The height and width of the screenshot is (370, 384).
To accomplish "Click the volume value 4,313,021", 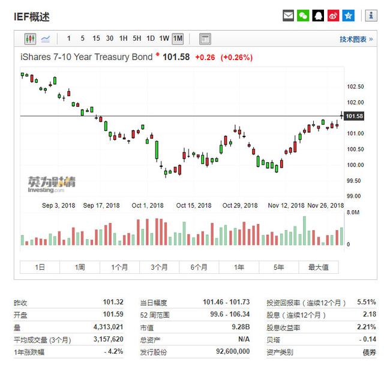I will (x=108, y=327).
